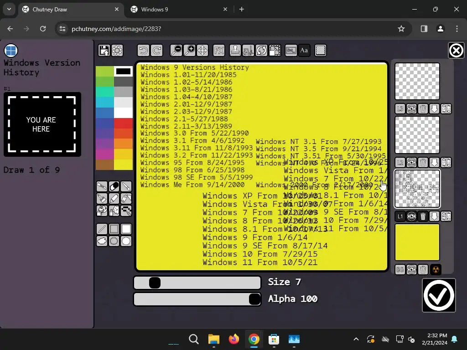Open the yellow background layer thumbnail

[x=417, y=242]
